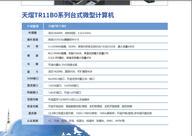Viewport: 192px width, 136px height.
Task: Click the computer product image at top
Action: point(92,3)
